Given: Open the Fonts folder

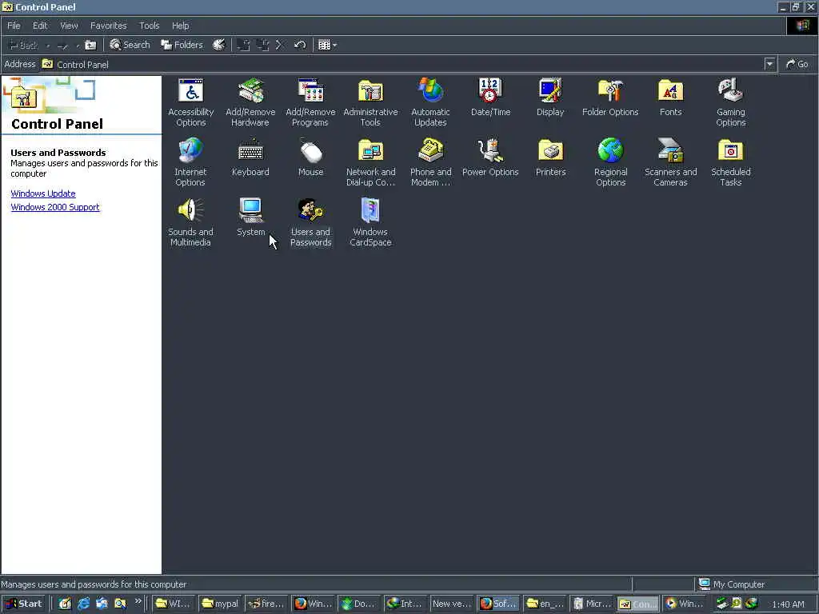Looking at the screenshot, I should point(671,97).
